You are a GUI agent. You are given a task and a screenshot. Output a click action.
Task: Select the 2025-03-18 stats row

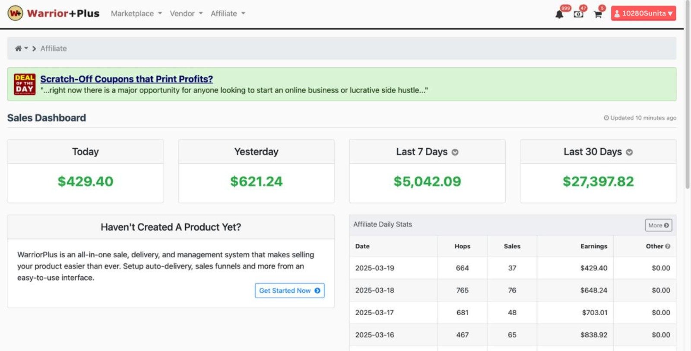[x=512, y=290]
